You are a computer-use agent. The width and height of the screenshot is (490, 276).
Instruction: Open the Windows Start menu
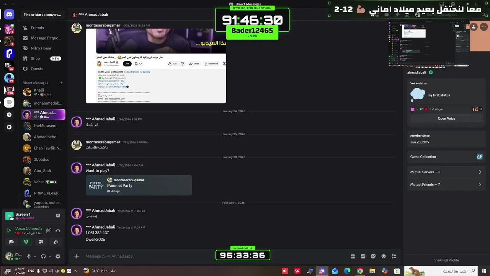484,271
